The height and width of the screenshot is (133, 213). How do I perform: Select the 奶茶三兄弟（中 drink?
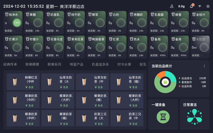[x=127, y=118]
